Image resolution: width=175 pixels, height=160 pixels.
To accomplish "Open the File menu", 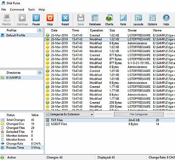I will [x=3, y=10].
